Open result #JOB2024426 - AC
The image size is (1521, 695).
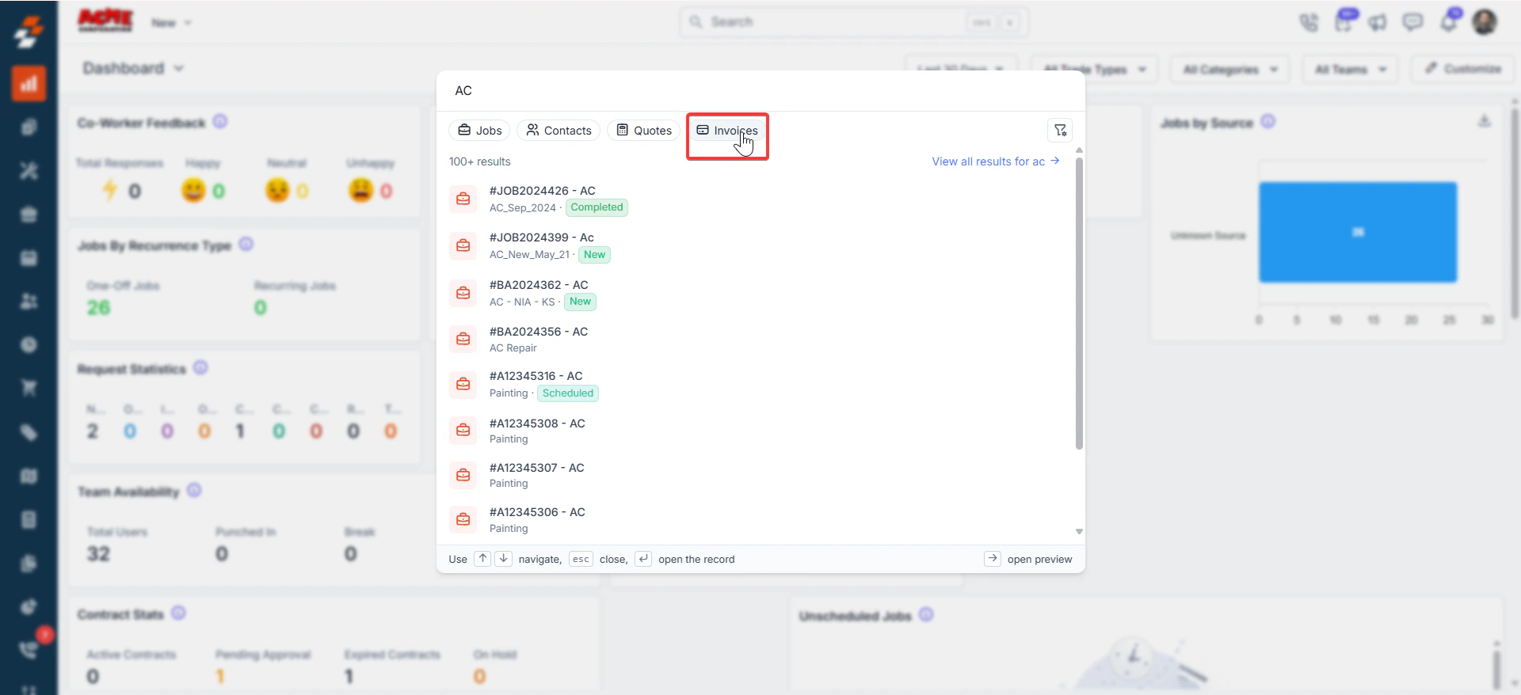(x=758, y=199)
